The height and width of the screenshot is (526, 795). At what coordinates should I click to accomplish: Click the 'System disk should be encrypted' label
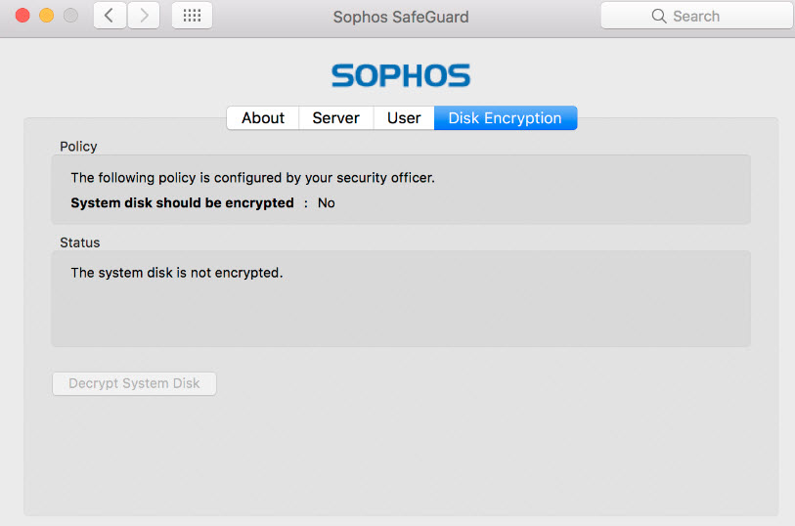182,202
